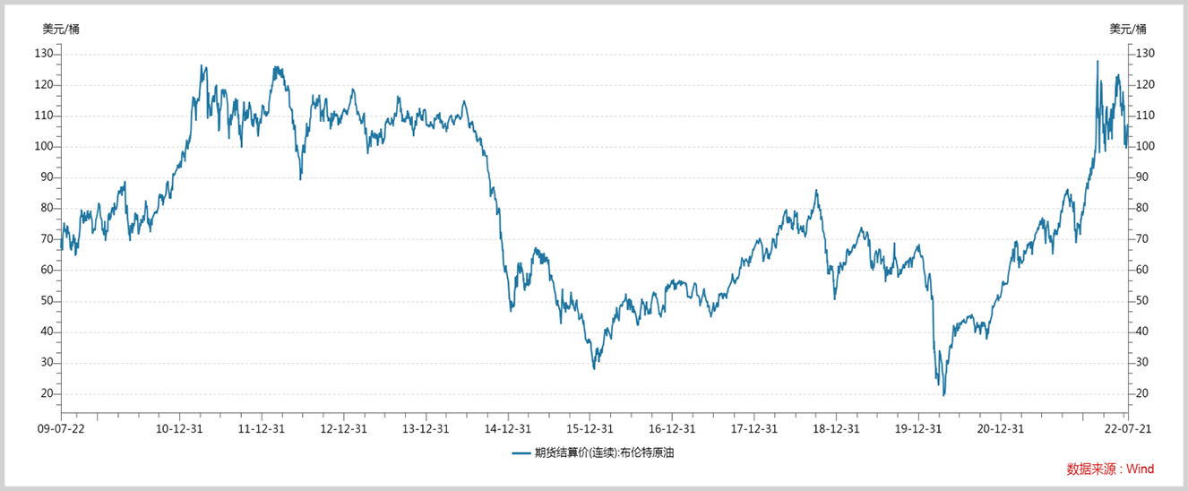Viewport: 1188px width, 491px height.
Task: Click the 20-12-31 date axis label
Action: click(x=1000, y=428)
